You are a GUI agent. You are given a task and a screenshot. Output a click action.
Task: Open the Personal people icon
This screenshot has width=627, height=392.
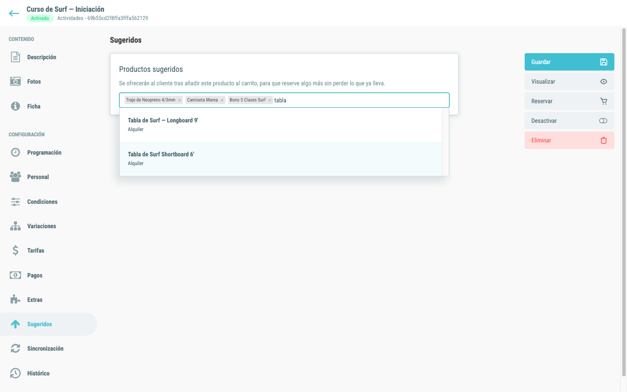(x=15, y=177)
